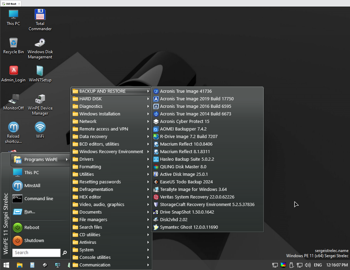
Task: Switch to the ISO Boot tab
Action: (10, 4)
